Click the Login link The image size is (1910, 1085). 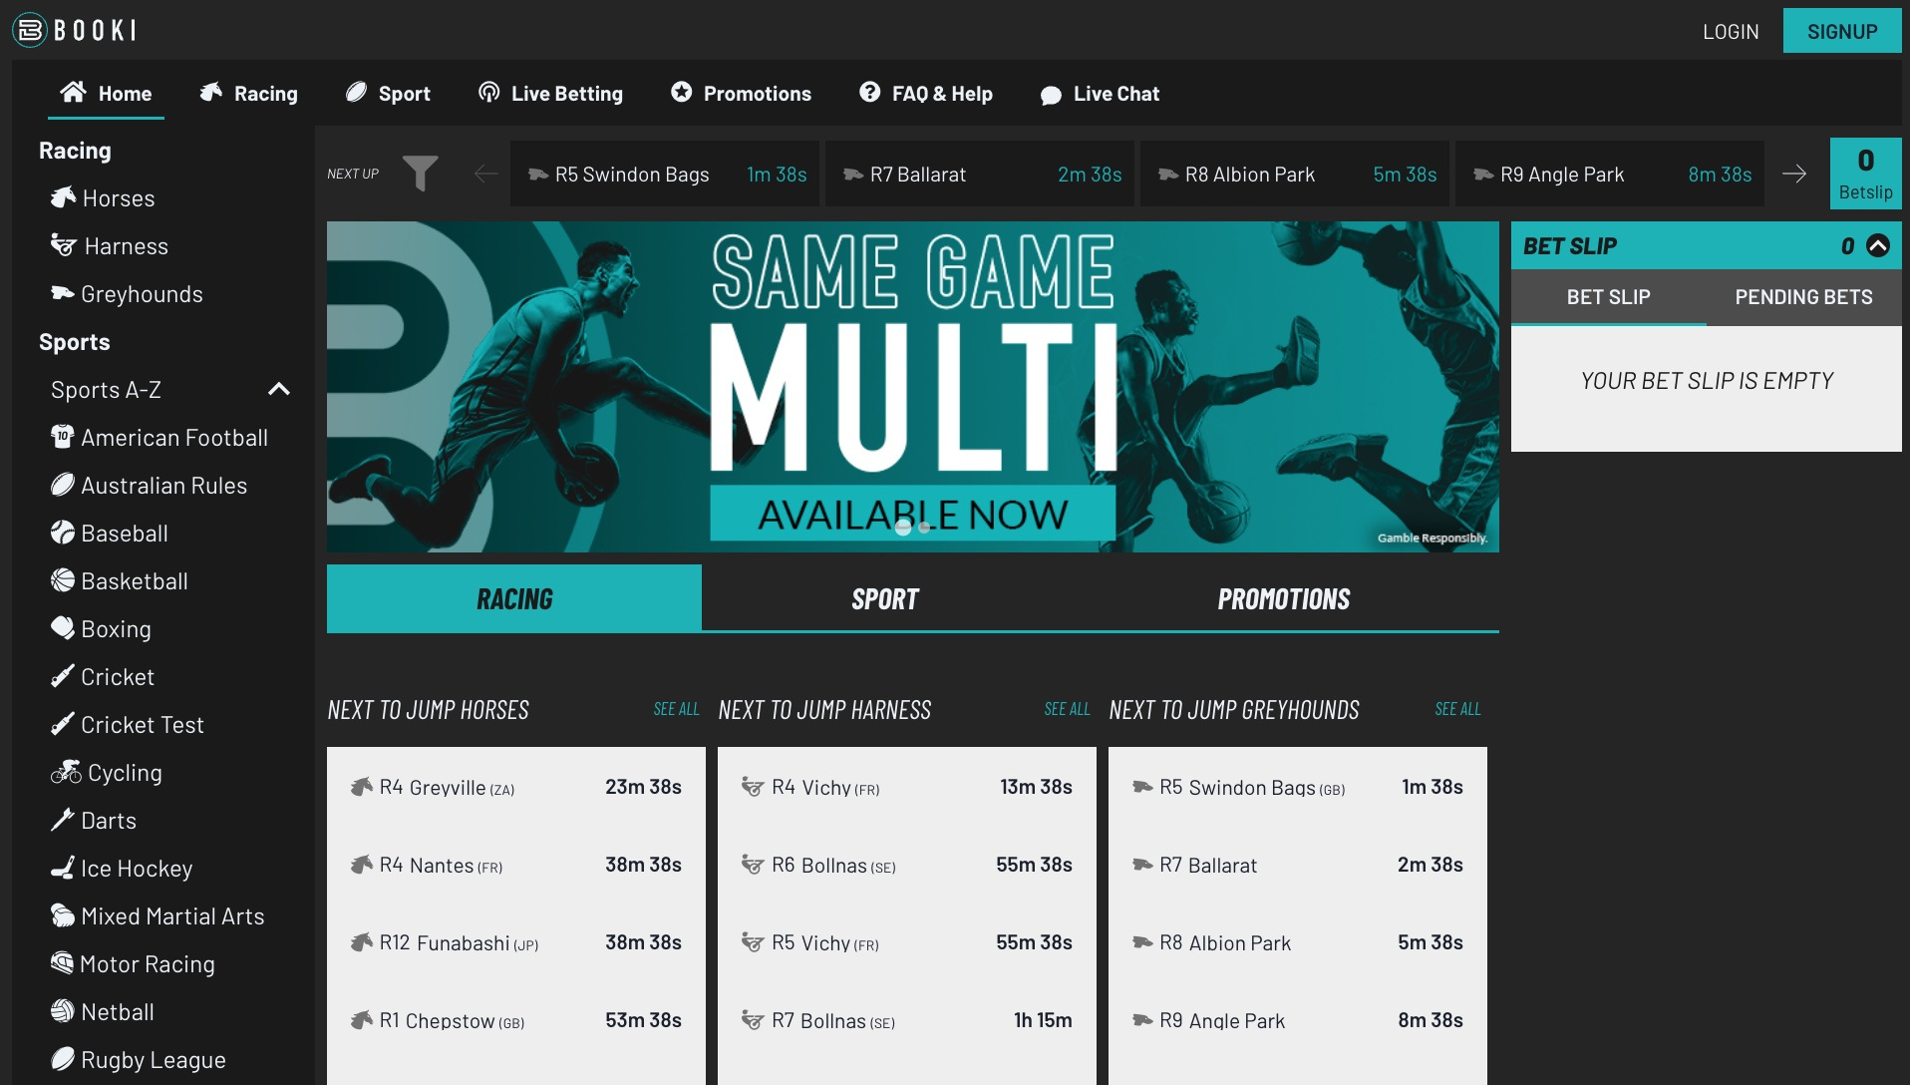pyautogui.click(x=1731, y=31)
